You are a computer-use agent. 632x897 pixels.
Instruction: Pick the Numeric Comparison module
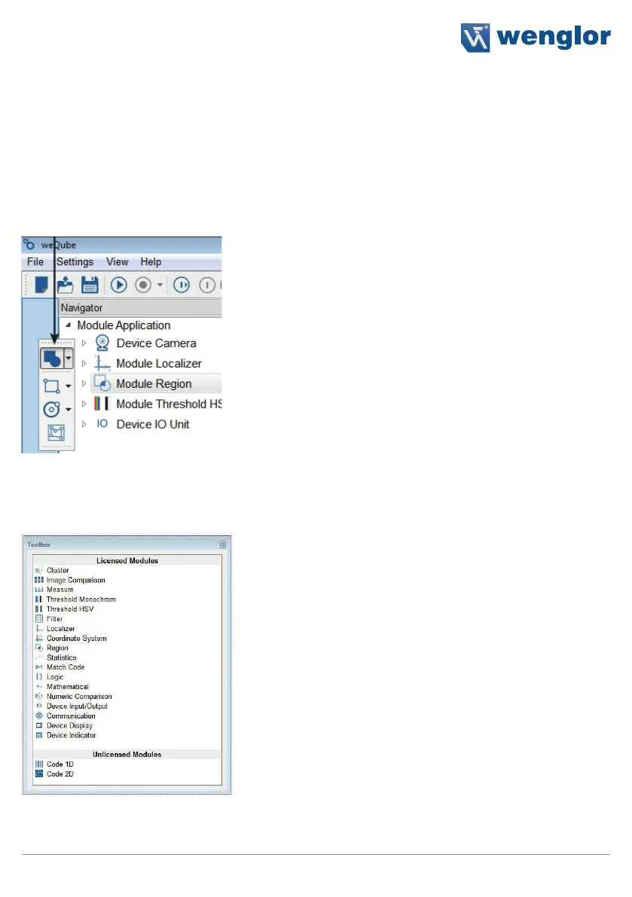[79, 696]
